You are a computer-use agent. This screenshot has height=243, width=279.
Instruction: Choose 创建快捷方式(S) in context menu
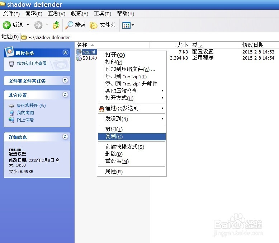pyautogui.click(x=132, y=147)
